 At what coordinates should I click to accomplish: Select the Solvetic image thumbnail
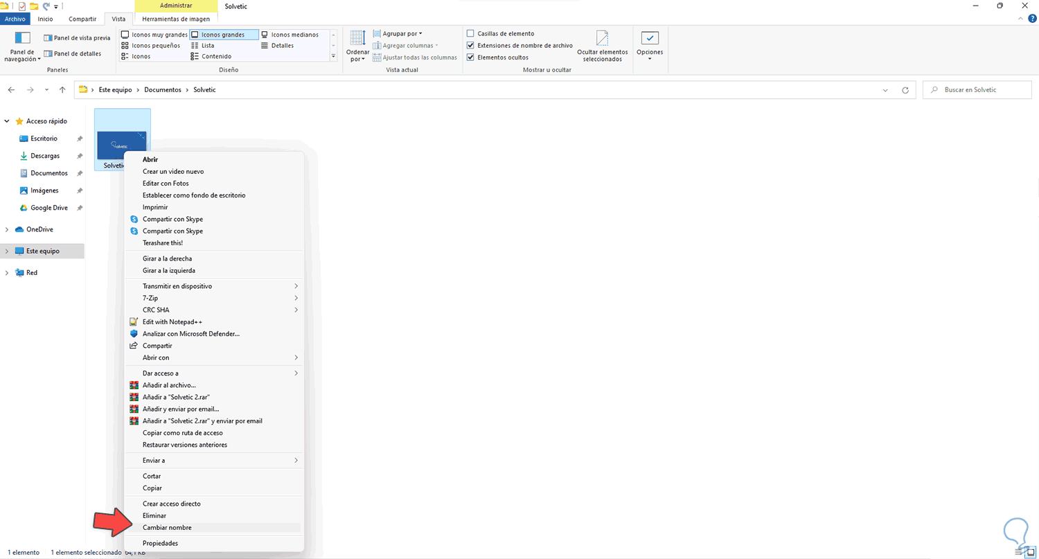pyautogui.click(x=122, y=139)
